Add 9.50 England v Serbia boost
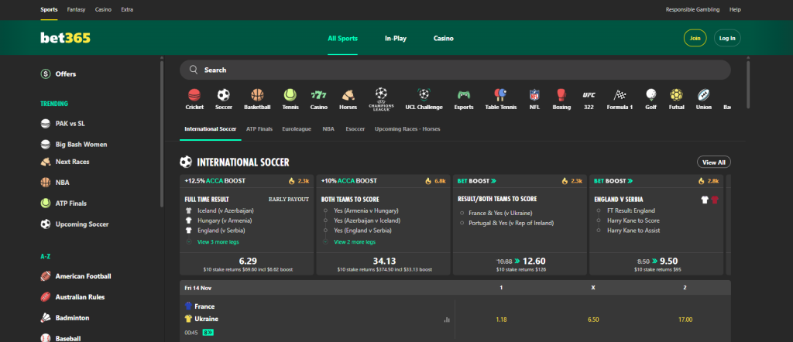 coord(657,264)
